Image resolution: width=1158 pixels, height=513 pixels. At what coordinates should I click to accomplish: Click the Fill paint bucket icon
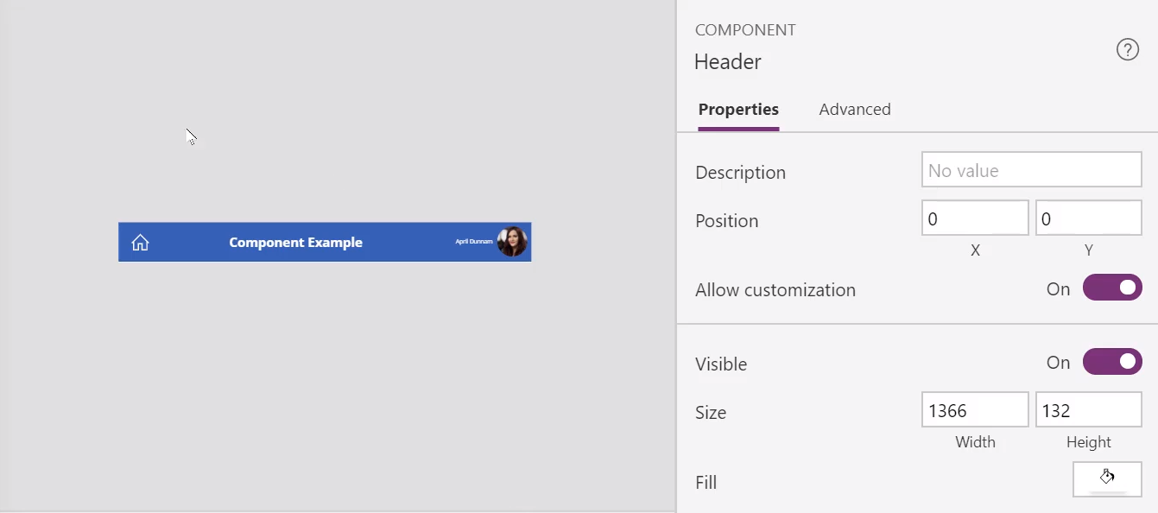click(x=1107, y=478)
